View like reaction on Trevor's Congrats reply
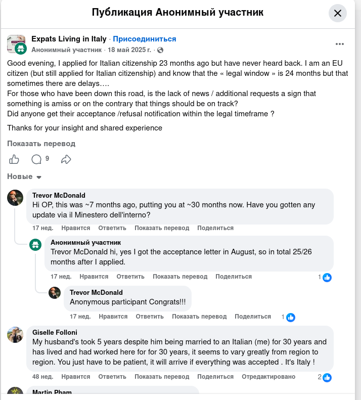Screen dimensions: 361x400 (291, 317)
